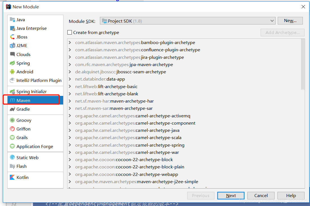Click New... SDK button

point(290,21)
